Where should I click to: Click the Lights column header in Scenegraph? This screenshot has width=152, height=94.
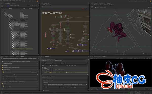[x=31, y=9]
